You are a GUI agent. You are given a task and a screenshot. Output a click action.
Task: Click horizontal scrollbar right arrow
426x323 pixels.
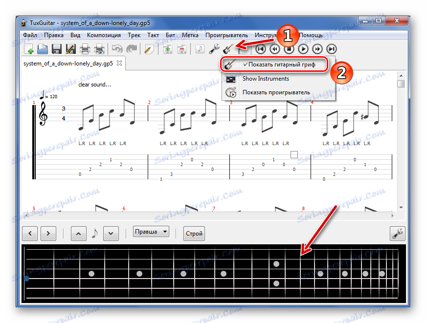(393, 215)
